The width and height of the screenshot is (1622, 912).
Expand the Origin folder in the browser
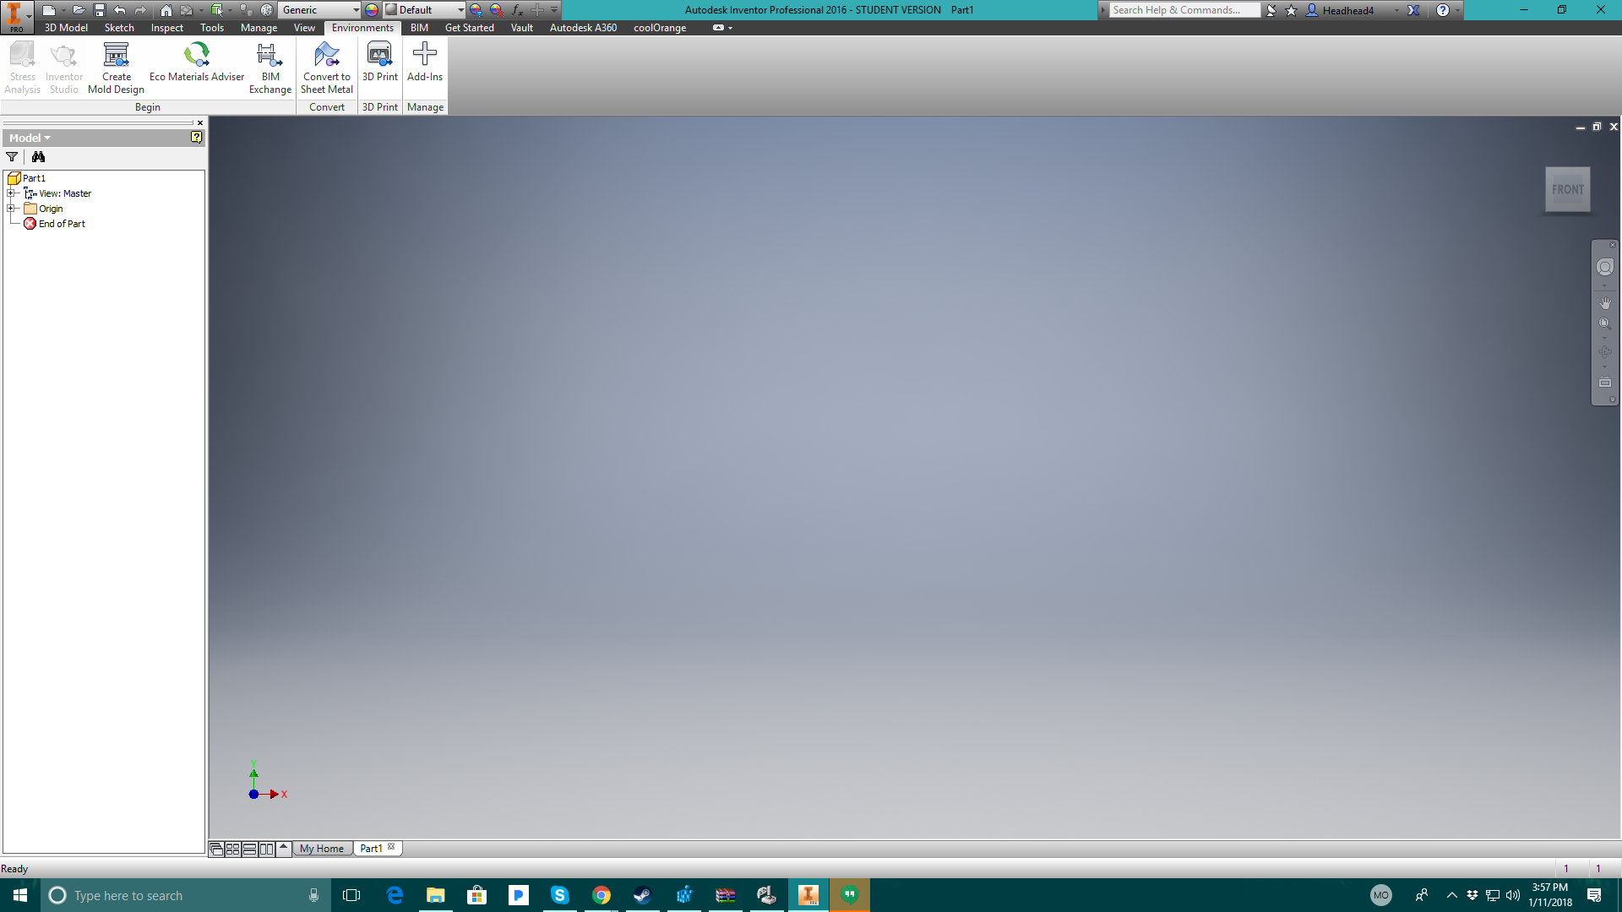click(11, 208)
